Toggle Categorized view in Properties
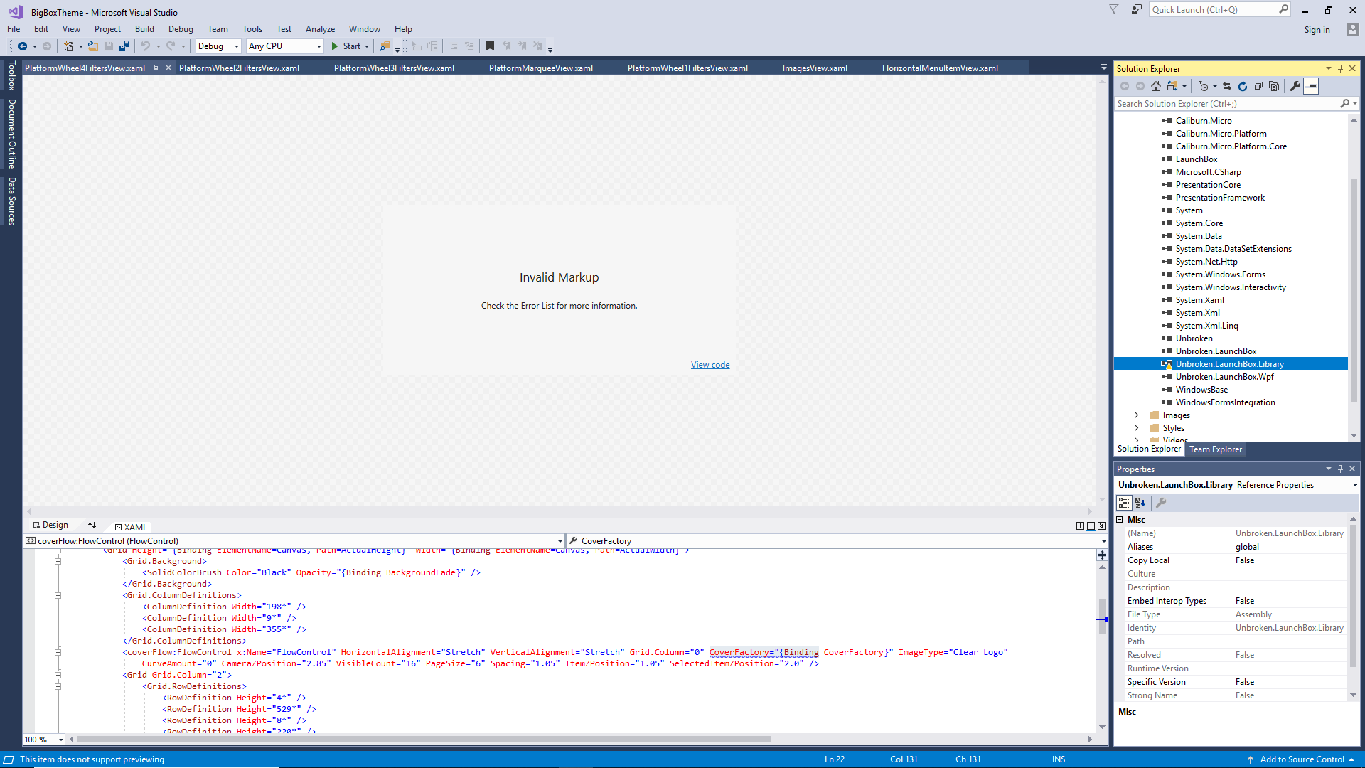 click(x=1124, y=503)
